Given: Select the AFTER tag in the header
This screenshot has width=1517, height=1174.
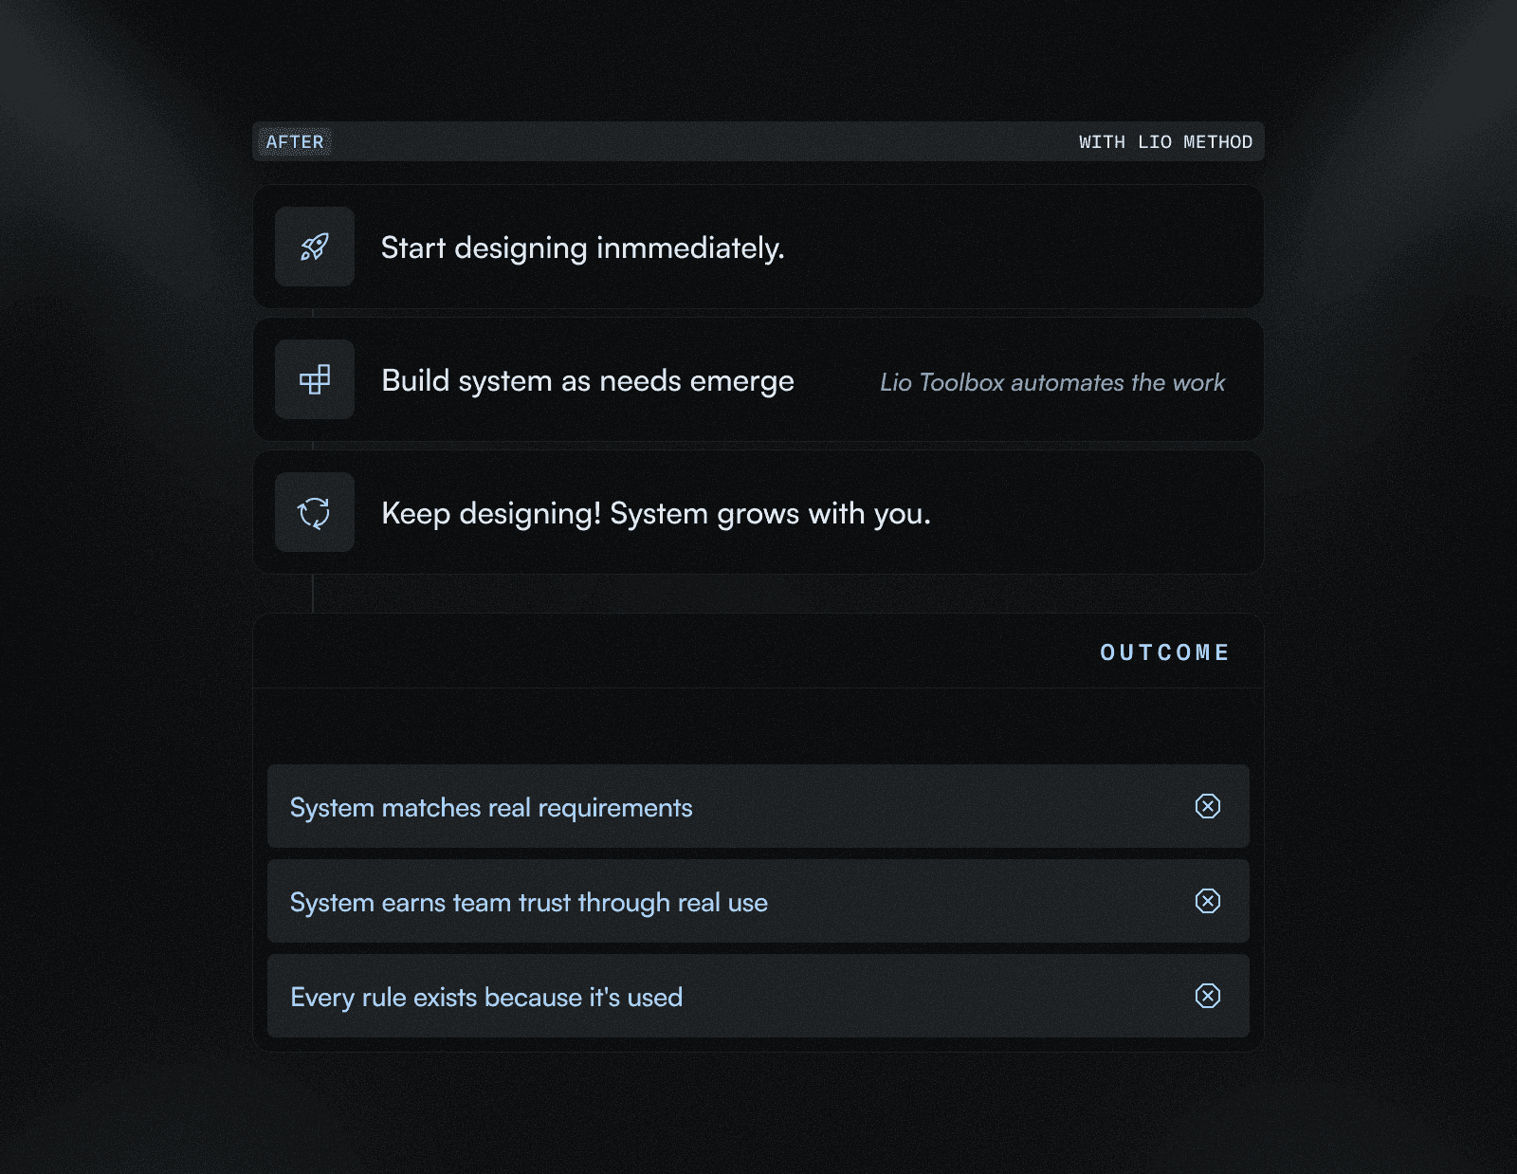Looking at the screenshot, I should pos(295,141).
